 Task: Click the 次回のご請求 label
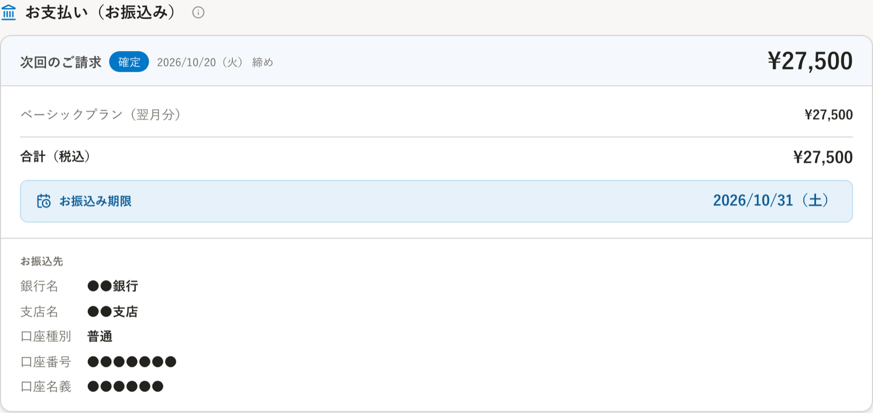(61, 62)
